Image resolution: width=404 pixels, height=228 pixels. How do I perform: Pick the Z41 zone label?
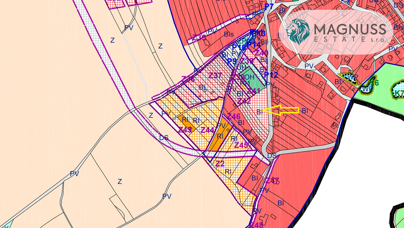coord(254,91)
